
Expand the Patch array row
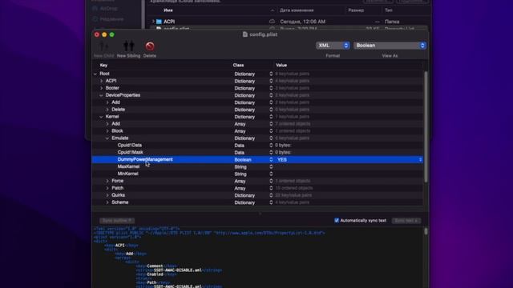coord(107,188)
